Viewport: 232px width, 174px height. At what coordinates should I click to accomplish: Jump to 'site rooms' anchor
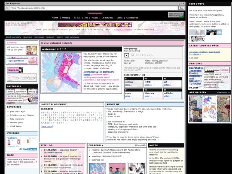coord(39,37)
